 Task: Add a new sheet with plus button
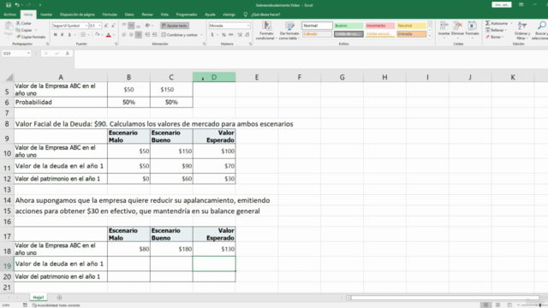(59, 298)
